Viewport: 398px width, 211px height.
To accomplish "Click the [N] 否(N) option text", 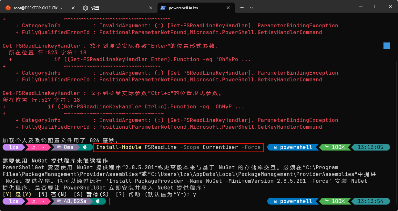I will coord(52,195).
